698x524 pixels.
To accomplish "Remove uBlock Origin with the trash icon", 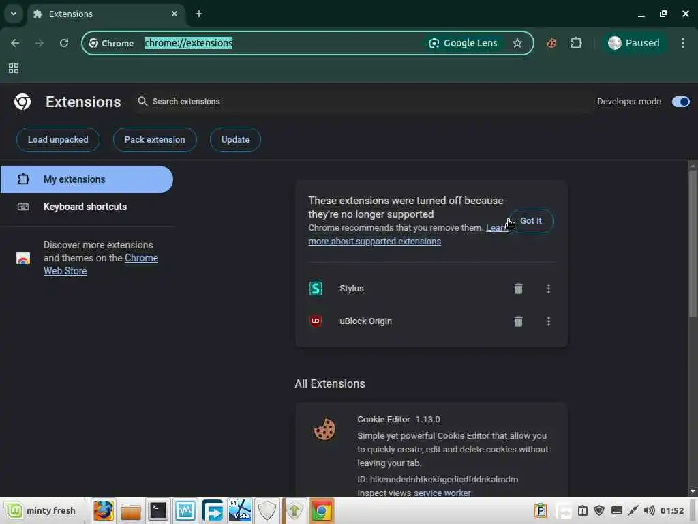I will coord(519,321).
